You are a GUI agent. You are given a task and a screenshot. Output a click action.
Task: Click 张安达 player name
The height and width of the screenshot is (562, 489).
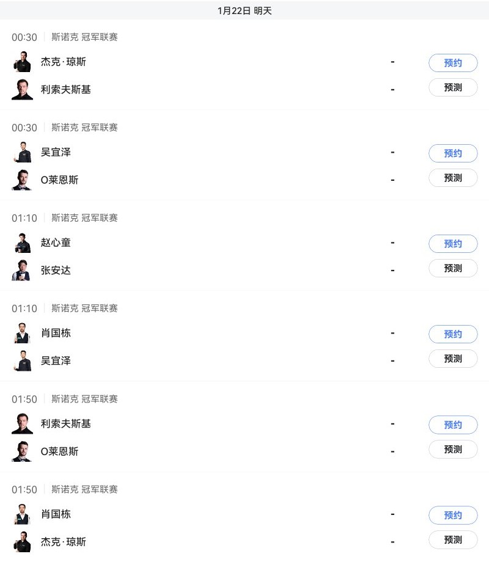click(56, 270)
